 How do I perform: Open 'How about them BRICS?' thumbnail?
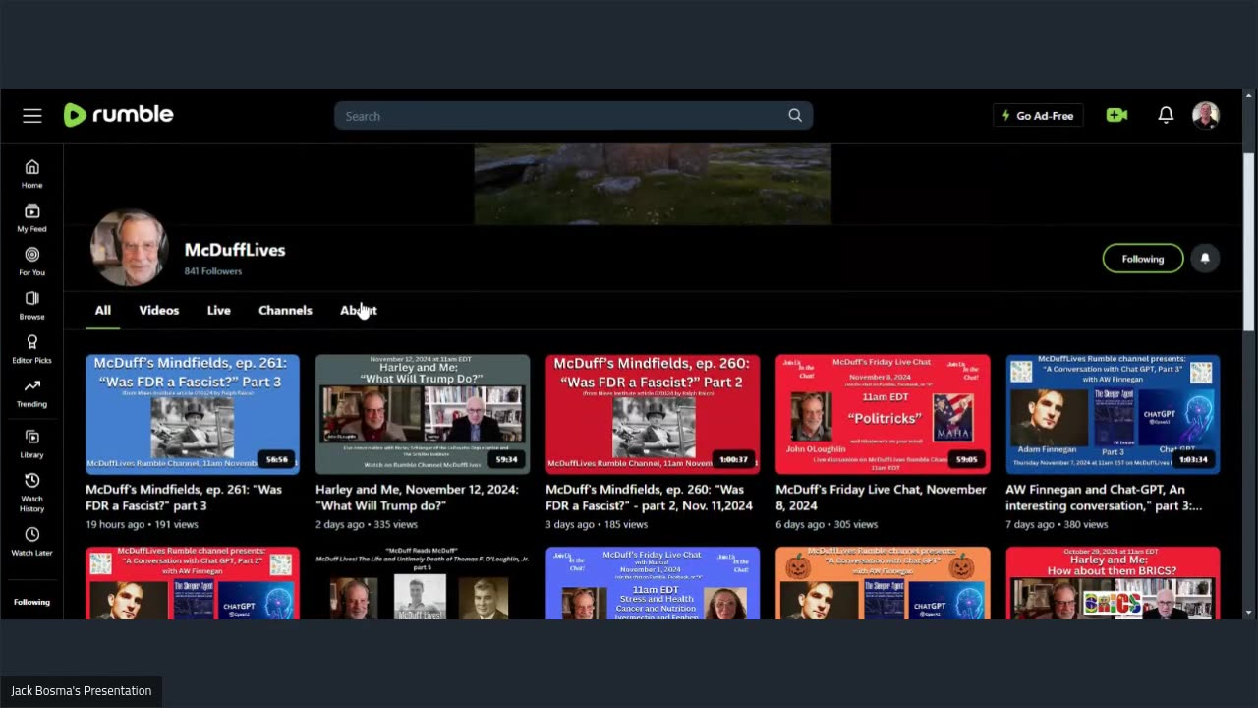coord(1113,583)
